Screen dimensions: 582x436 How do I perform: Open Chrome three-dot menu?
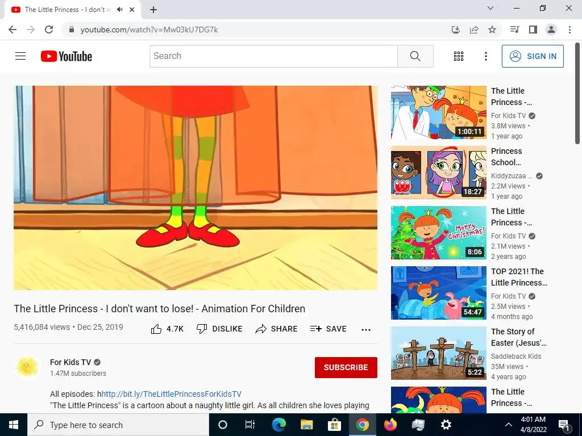point(569,30)
